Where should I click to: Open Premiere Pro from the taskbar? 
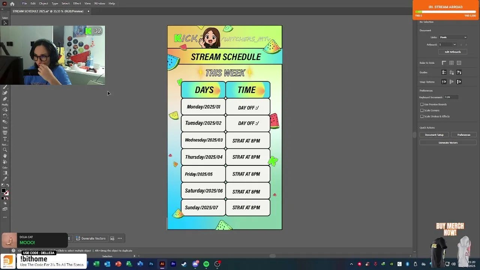(173, 264)
